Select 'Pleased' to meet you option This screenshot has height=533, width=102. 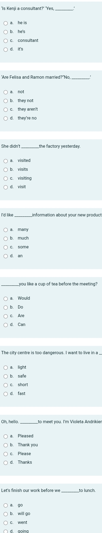click(x=6, y=436)
